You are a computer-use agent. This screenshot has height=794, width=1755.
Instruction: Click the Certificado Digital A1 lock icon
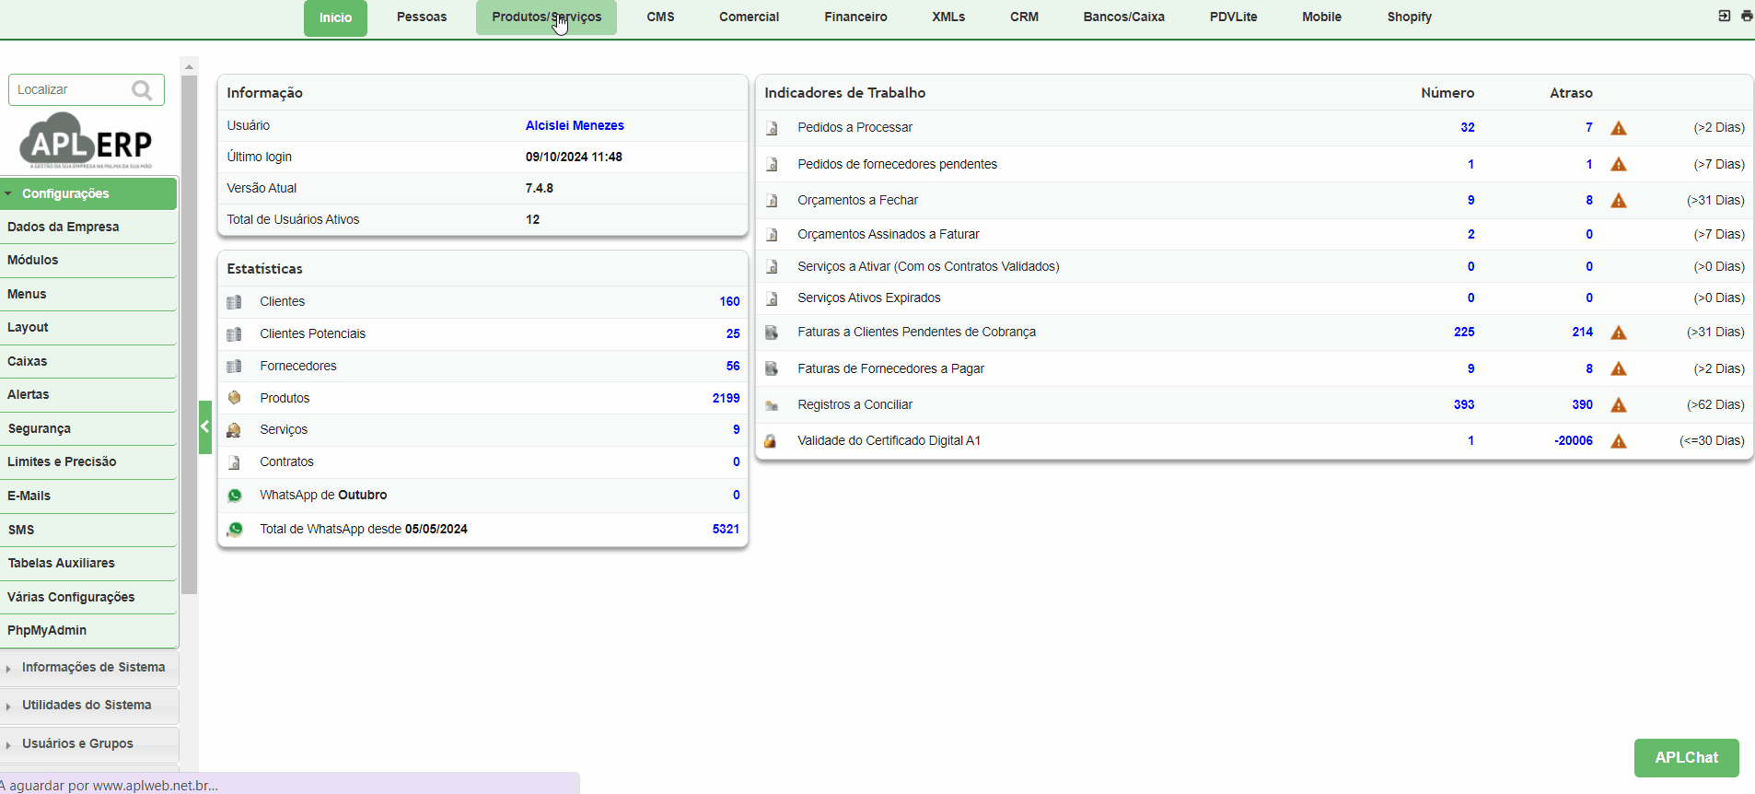771,441
